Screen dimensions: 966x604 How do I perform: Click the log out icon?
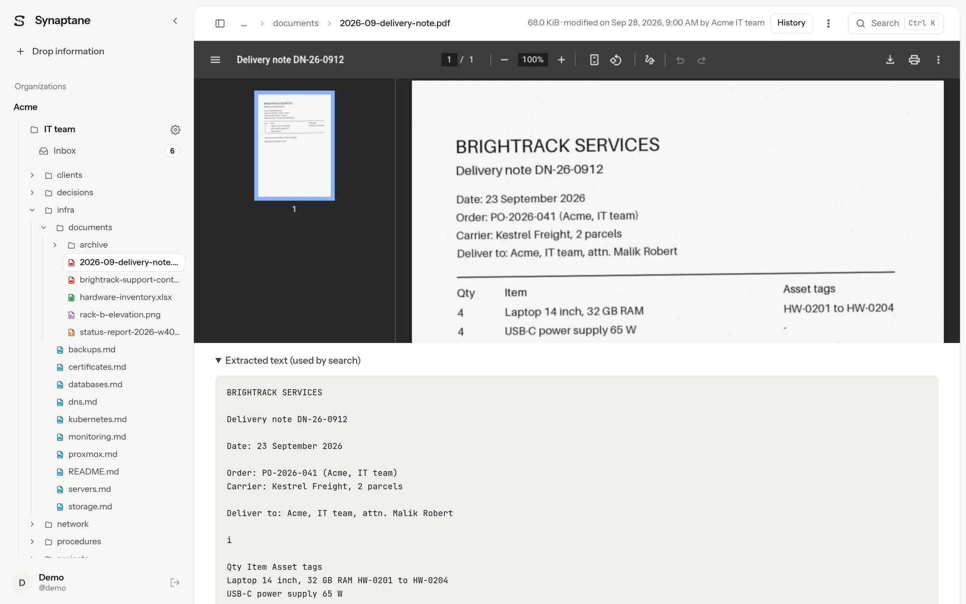(x=175, y=582)
